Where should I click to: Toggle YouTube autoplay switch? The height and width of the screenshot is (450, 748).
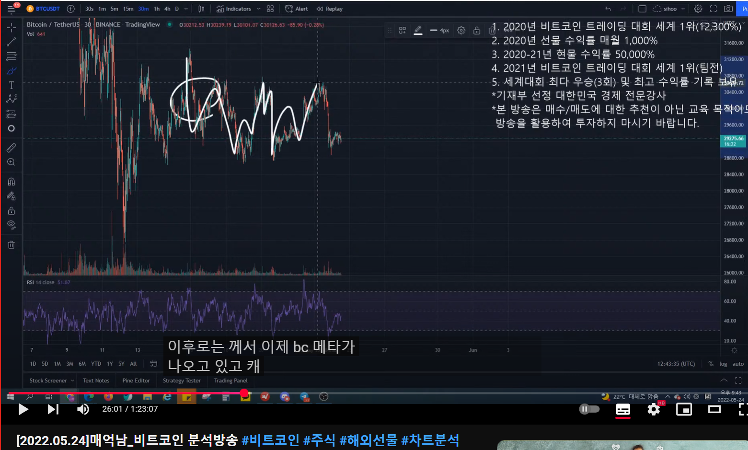589,409
